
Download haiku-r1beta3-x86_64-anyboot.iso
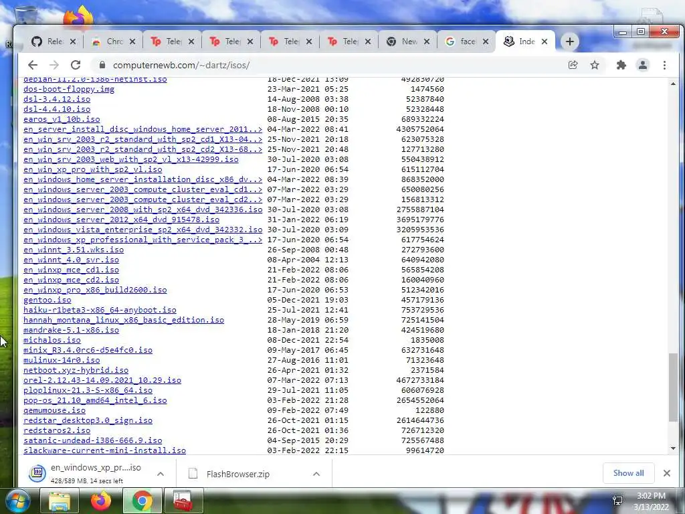click(x=100, y=310)
